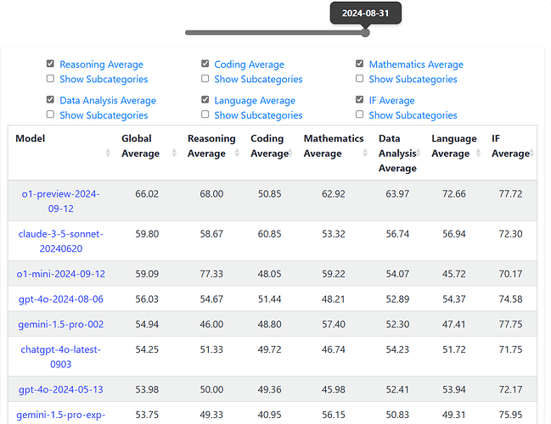This screenshot has height=424, width=551.
Task: Click the Mathematics Average filter label
Action: click(x=416, y=64)
